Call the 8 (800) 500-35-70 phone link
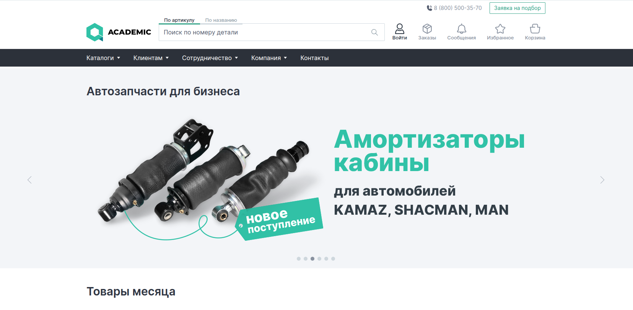The height and width of the screenshot is (310, 633). 454,8
